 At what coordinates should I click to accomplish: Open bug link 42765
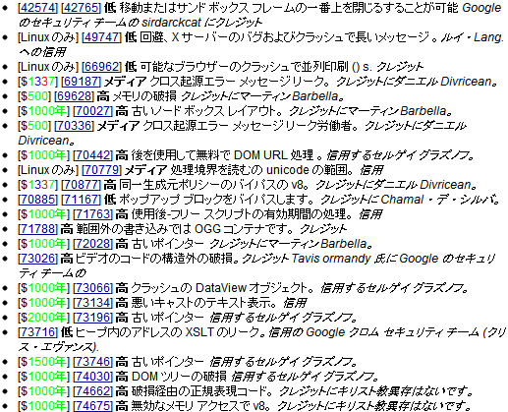81,8
